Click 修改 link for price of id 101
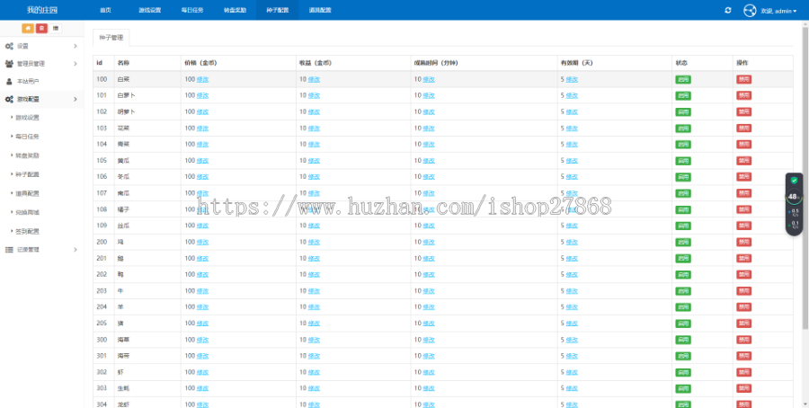Screen dimensions: 809x408 203,96
